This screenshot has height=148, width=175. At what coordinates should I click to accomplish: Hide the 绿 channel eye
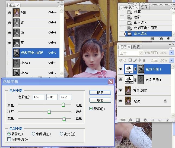pyautogui.click(x=9, y=33)
